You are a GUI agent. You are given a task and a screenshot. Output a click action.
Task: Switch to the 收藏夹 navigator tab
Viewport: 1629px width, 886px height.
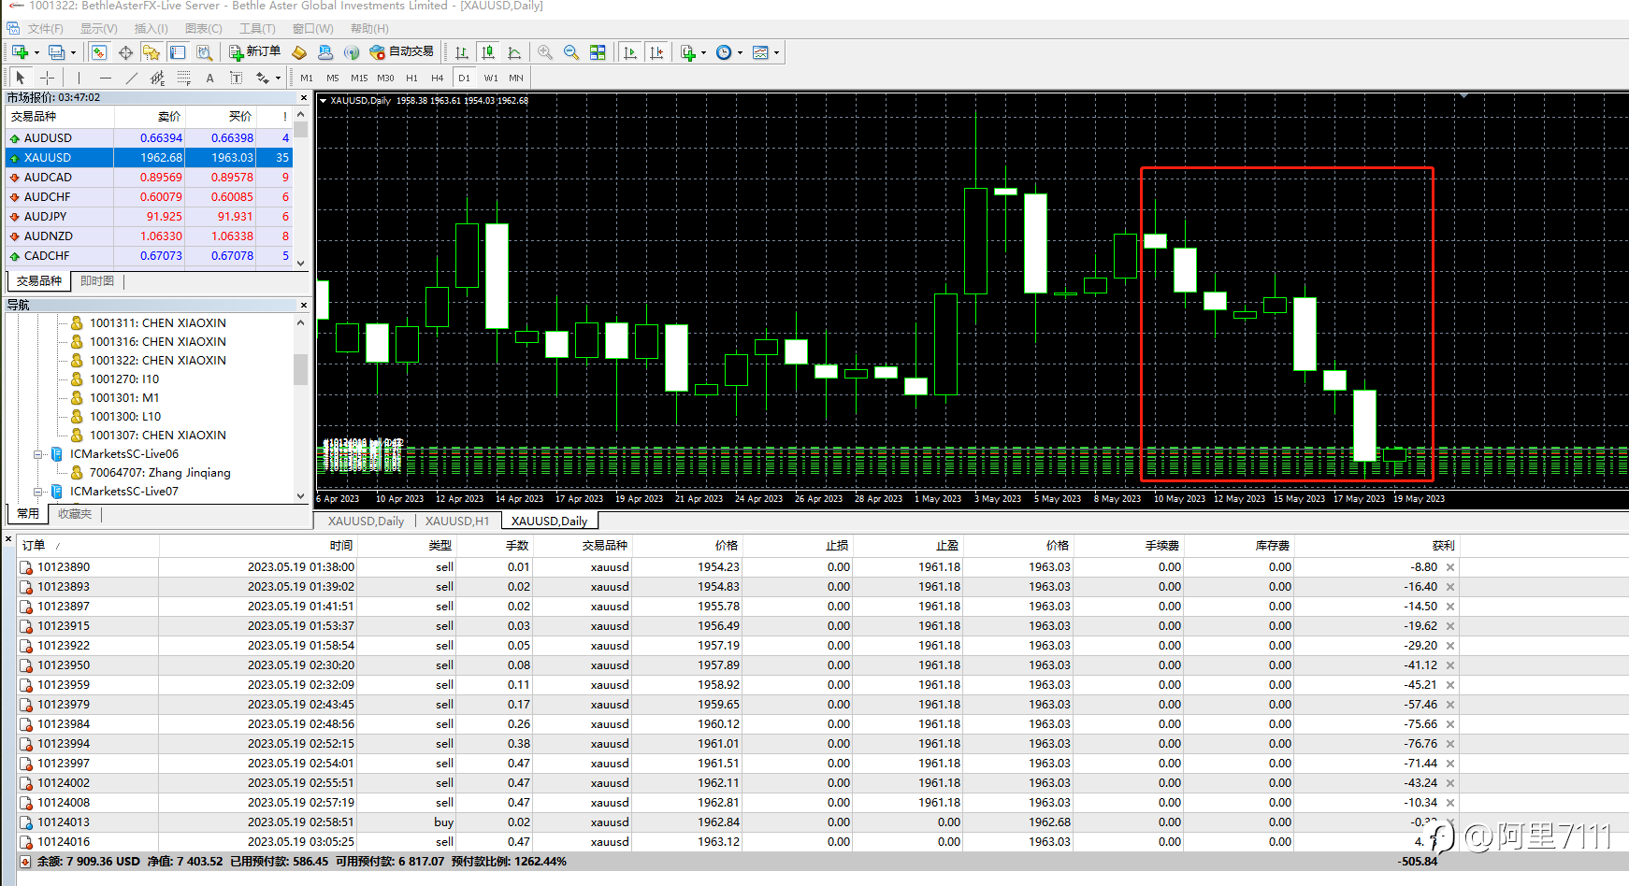coord(75,513)
